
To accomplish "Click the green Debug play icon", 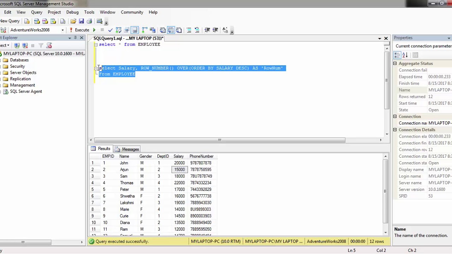I will (x=94, y=30).
